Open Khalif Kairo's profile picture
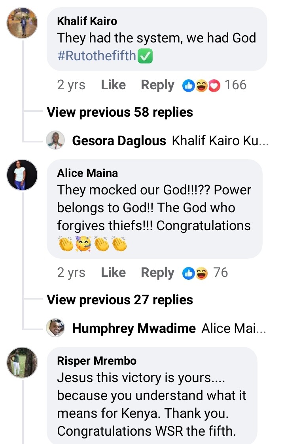 point(23,23)
